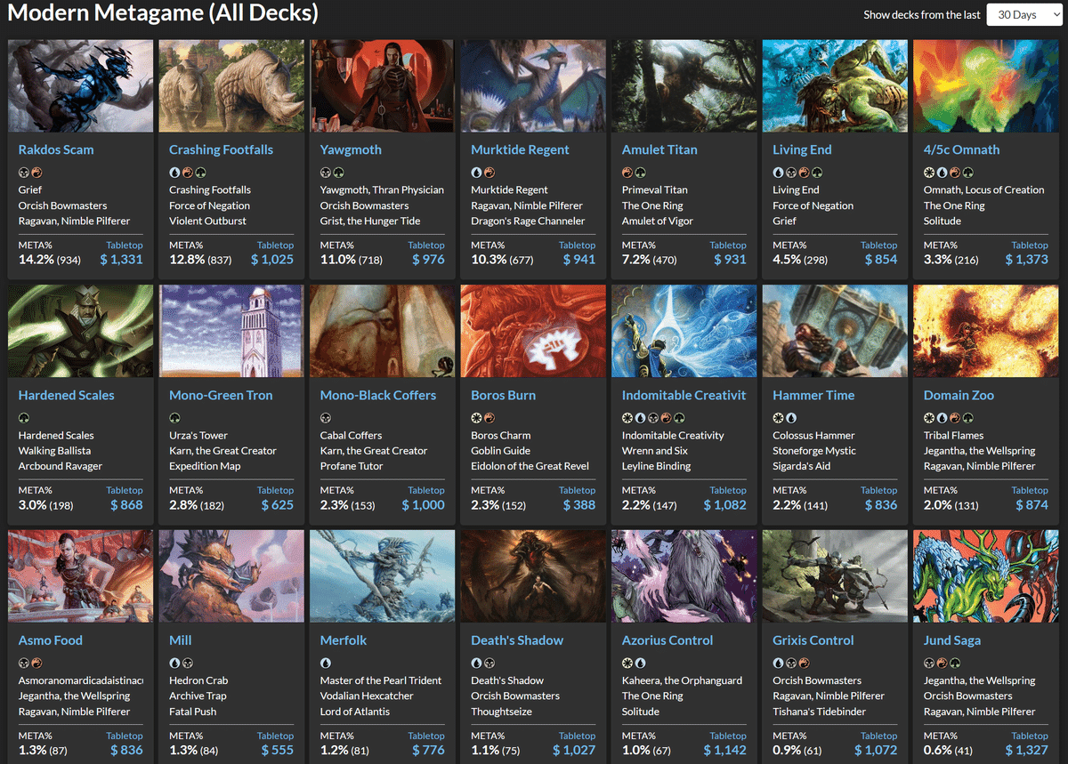Open the Domain Zoo deck title
This screenshot has height=764, width=1068.
coord(959,395)
